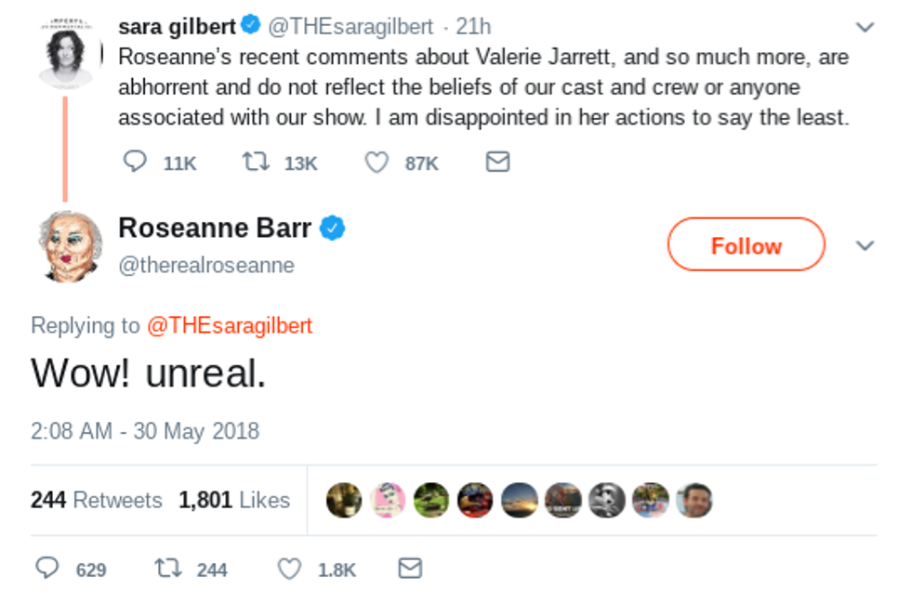The width and height of the screenshot is (911, 603).
Task: Click reply icon showing 629 replies
Action: pyautogui.click(x=47, y=569)
